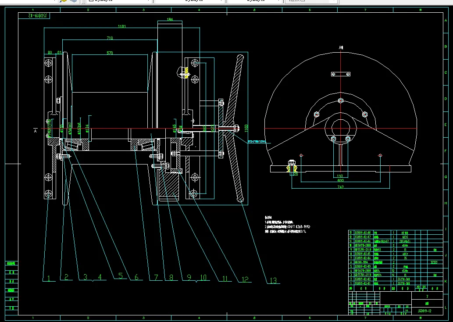Select part balloon number 1
Screen dimensions: 453x322
(x=50, y=277)
